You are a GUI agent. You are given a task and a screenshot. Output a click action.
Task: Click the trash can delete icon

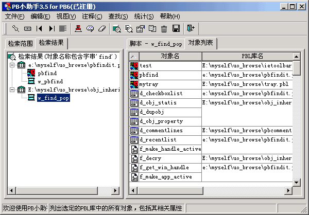point(164,28)
